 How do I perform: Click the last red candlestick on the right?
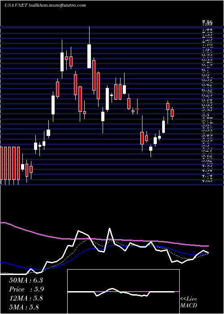click(172, 113)
